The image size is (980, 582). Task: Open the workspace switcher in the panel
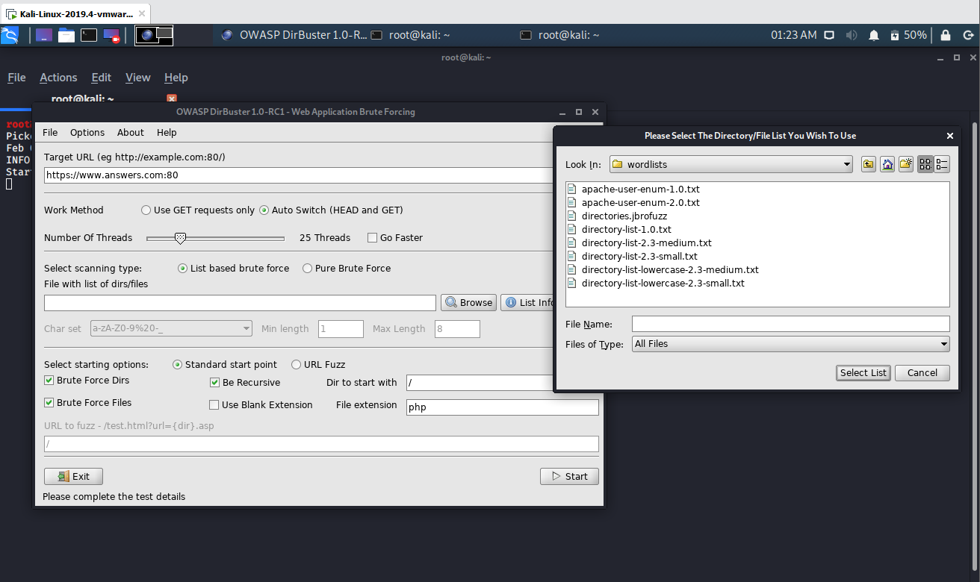tap(154, 35)
